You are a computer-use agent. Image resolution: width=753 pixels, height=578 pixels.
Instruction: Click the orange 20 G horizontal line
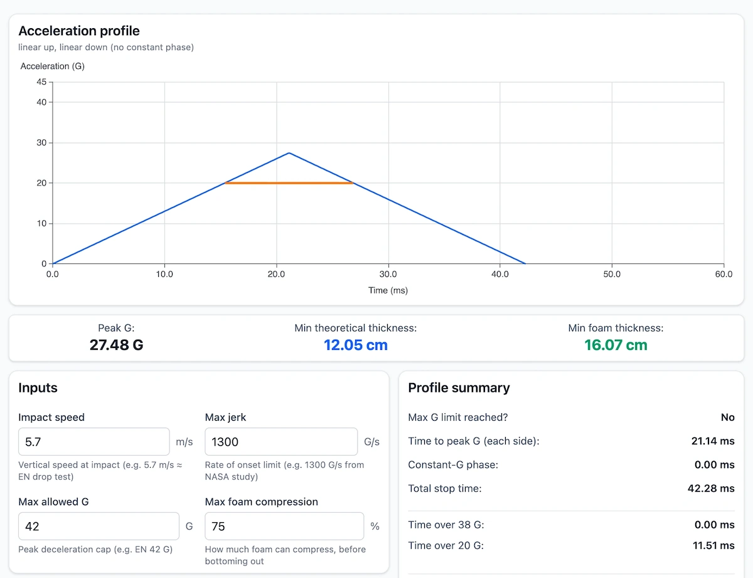[x=289, y=183]
